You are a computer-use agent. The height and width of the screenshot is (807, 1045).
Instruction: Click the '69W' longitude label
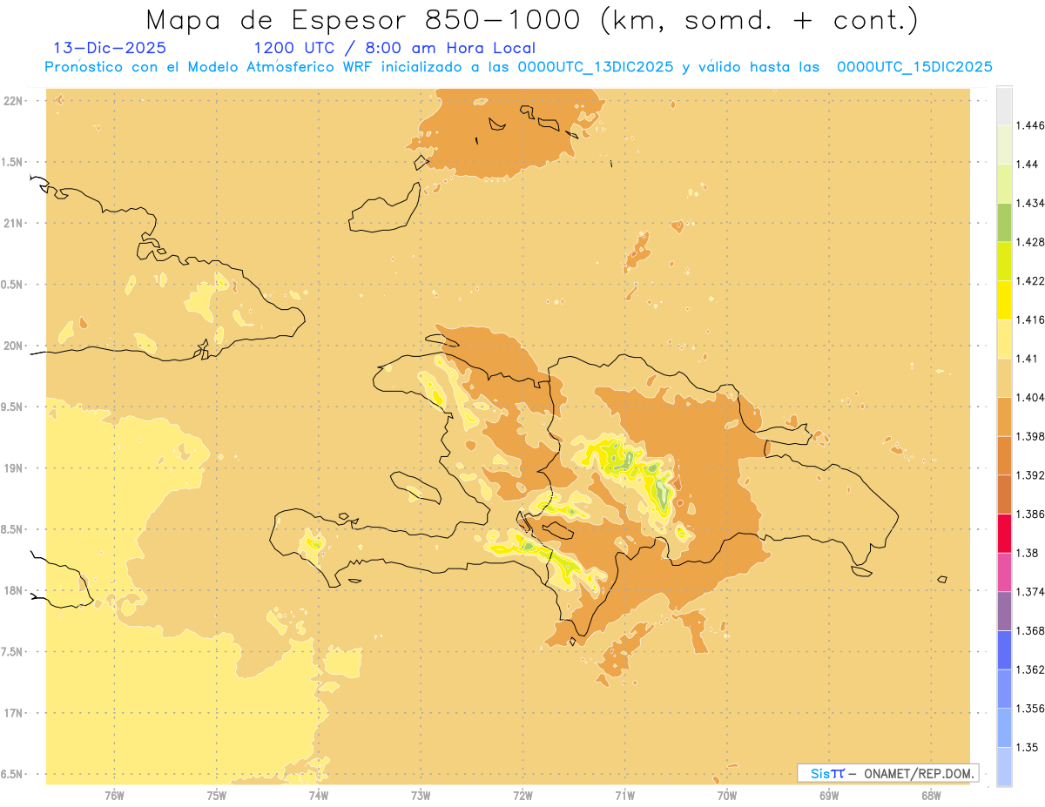click(x=829, y=795)
